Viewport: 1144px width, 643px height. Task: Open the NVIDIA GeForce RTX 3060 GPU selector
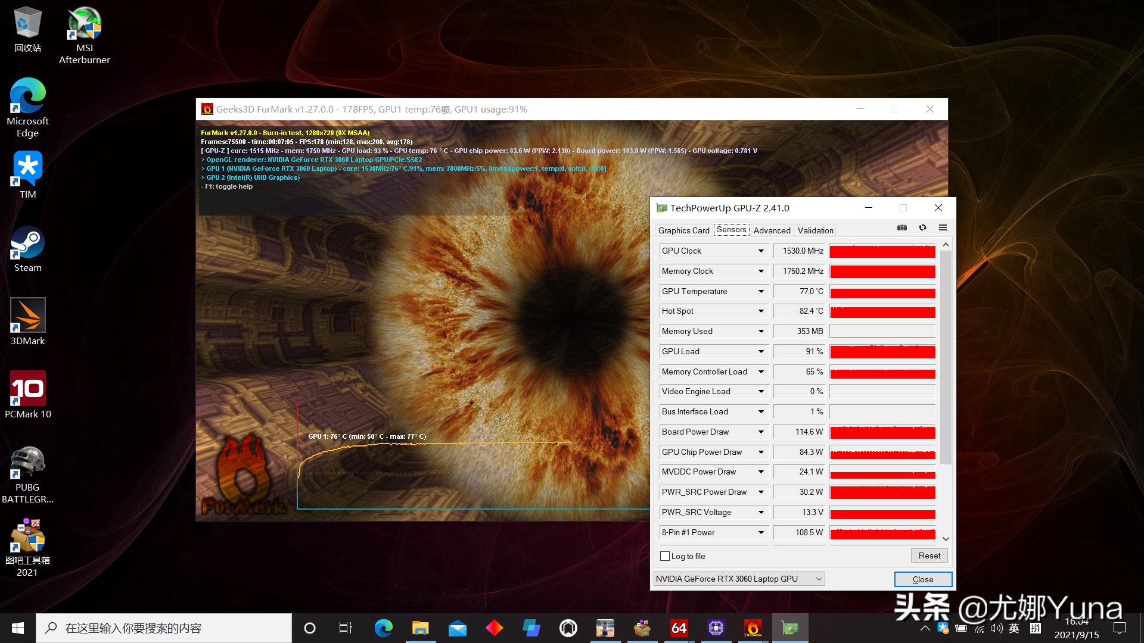pyautogui.click(x=739, y=579)
